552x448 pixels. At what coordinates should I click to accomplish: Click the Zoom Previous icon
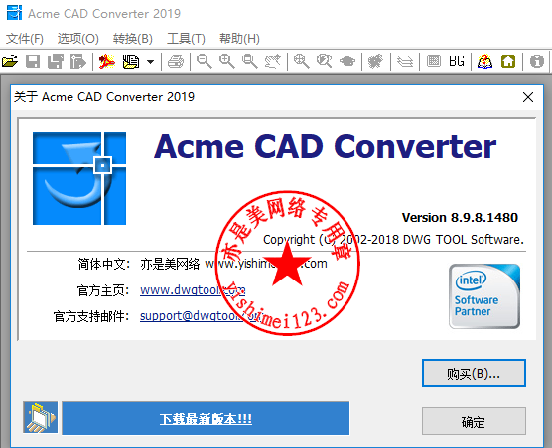point(325,61)
